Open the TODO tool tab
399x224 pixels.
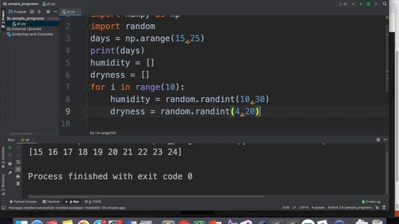(93, 202)
